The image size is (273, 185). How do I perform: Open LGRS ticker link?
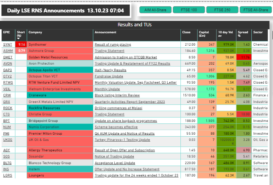tap(8, 175)
